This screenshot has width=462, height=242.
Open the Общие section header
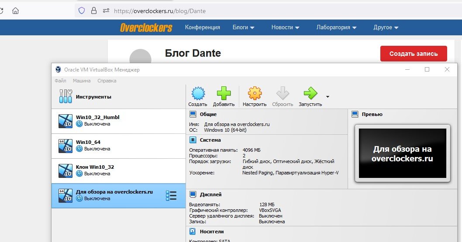point(208,114)
